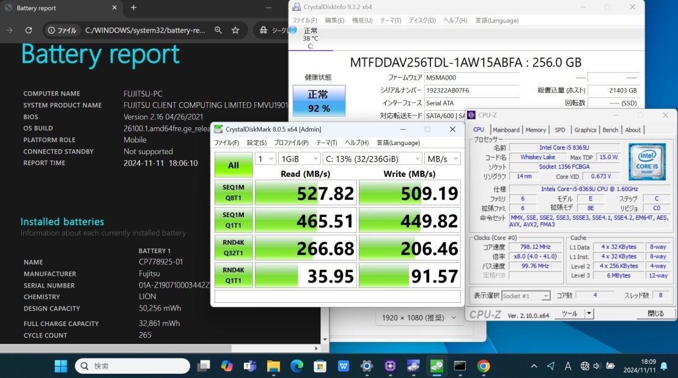Open the 1GiB test size dropdown
The width and height of the screenshot is (678, 378).
tap(299, 159)
